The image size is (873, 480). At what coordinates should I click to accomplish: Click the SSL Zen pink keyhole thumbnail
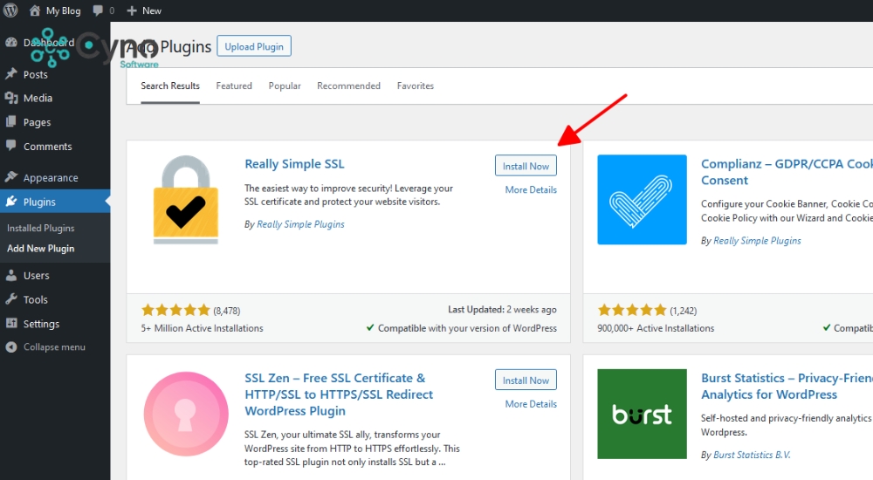pyautogui.click(x=186, y=414)
